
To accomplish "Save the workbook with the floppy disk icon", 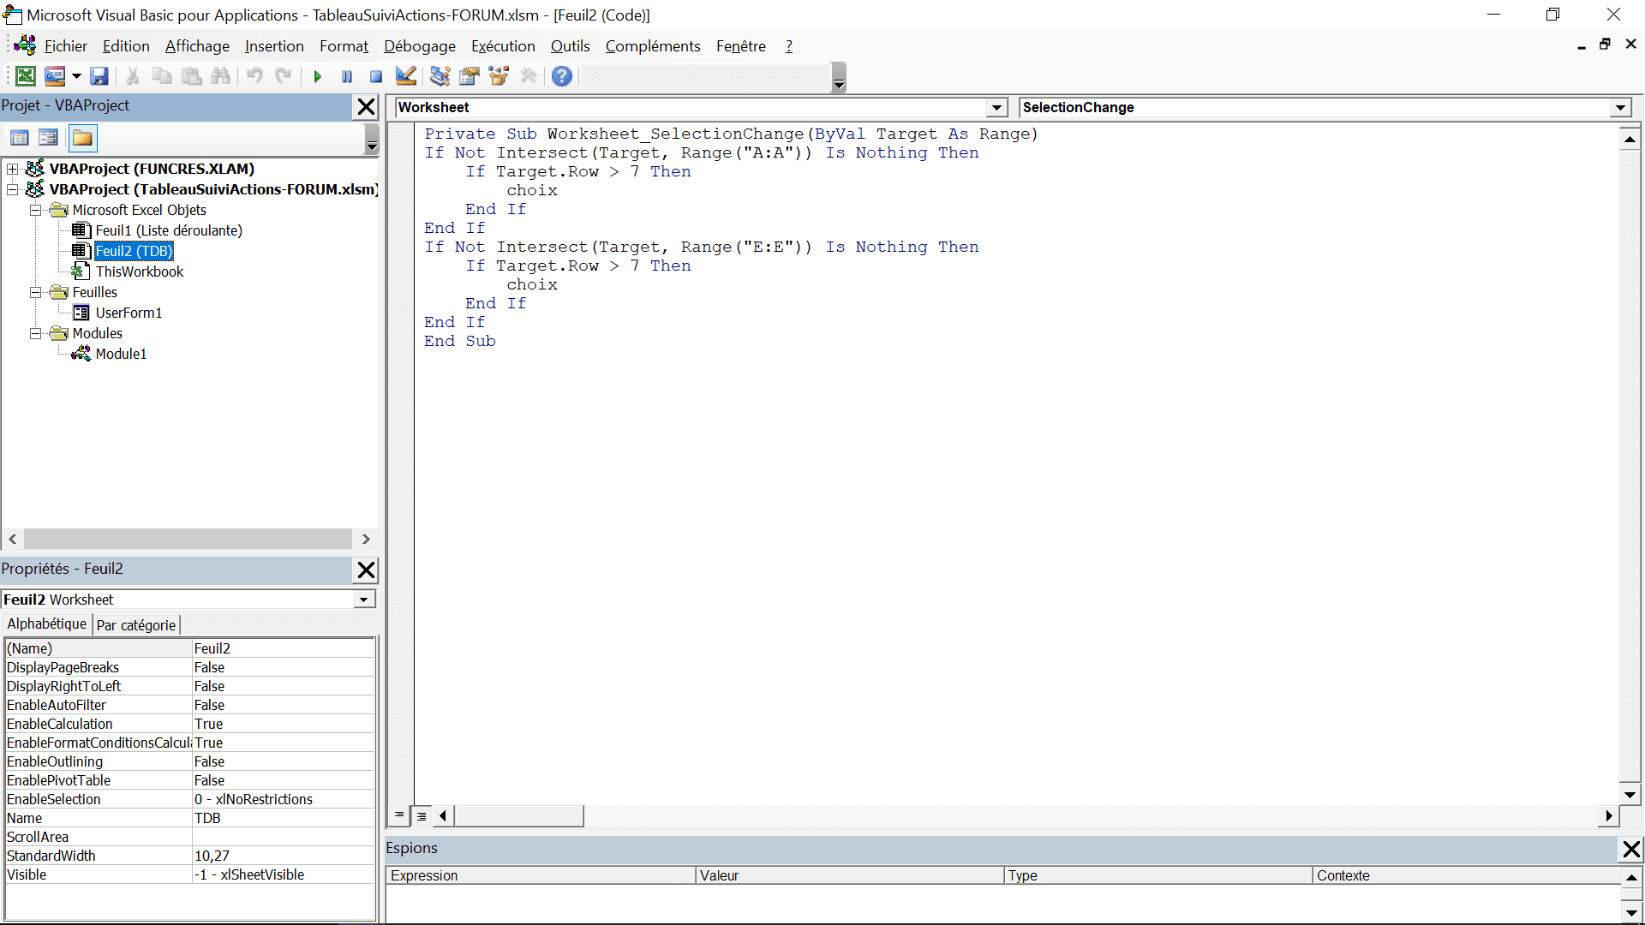I will click(99, 76).
